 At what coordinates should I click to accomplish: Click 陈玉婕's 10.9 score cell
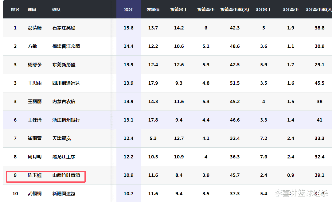click(x=128, y=175)
